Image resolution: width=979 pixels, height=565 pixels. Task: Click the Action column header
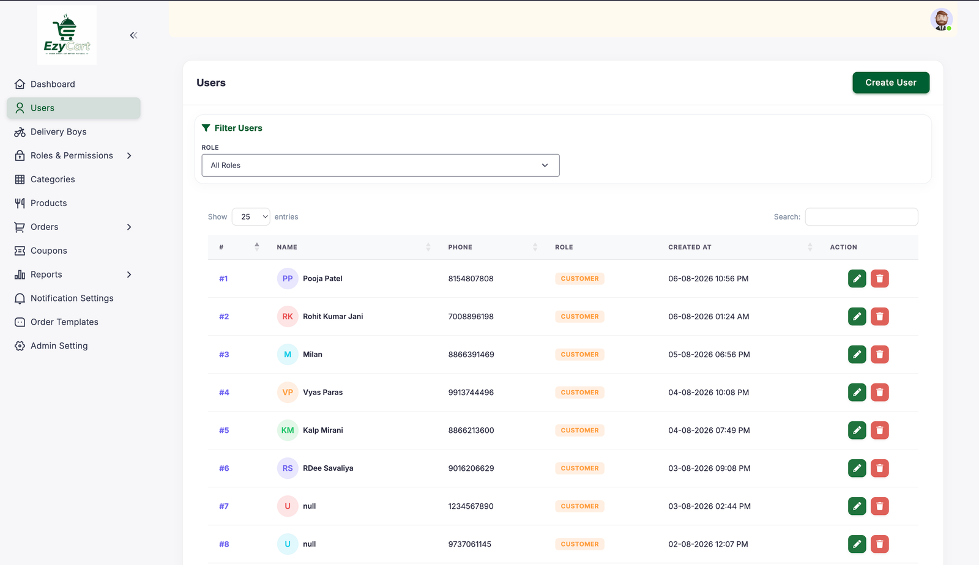point(843,247)
